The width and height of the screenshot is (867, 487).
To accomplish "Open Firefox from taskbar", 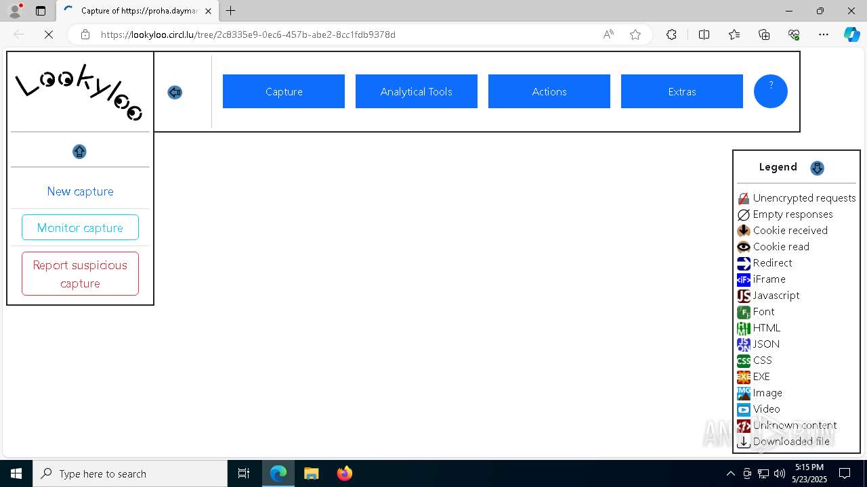I will click(x=345, y=473).
